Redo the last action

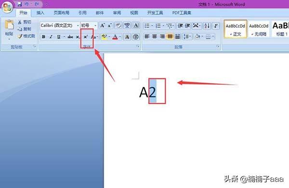coord(37,4)
